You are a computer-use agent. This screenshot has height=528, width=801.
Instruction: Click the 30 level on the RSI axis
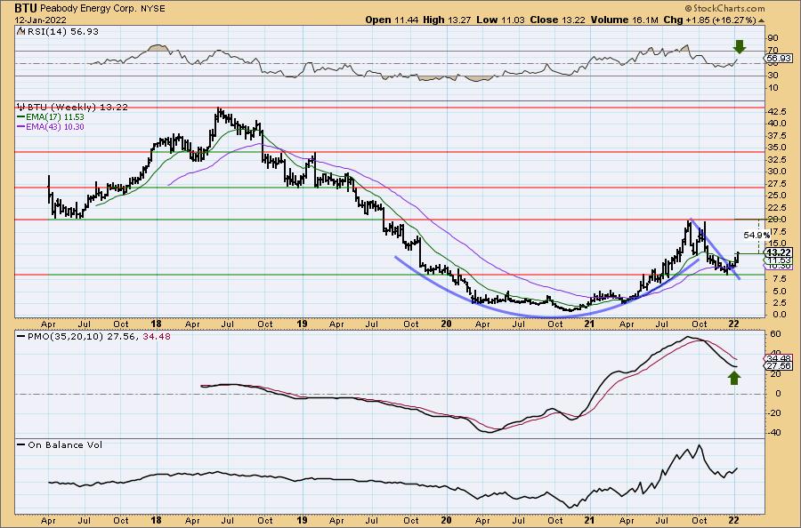click(x=773, y=76)
